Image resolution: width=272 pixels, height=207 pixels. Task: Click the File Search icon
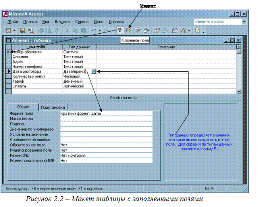pos(31,30)
